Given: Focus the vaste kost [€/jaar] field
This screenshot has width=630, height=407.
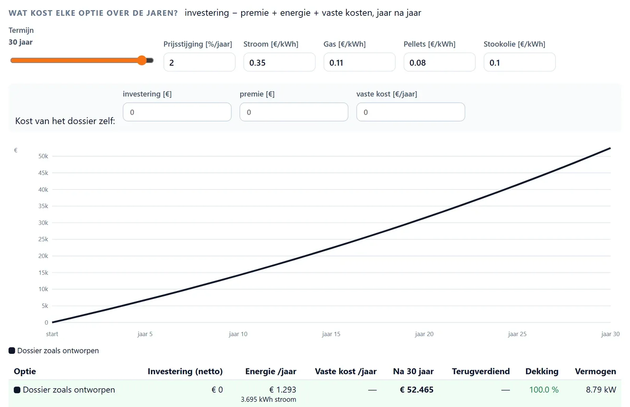Looking at the screenshot, I should click(x=411, y=112).
